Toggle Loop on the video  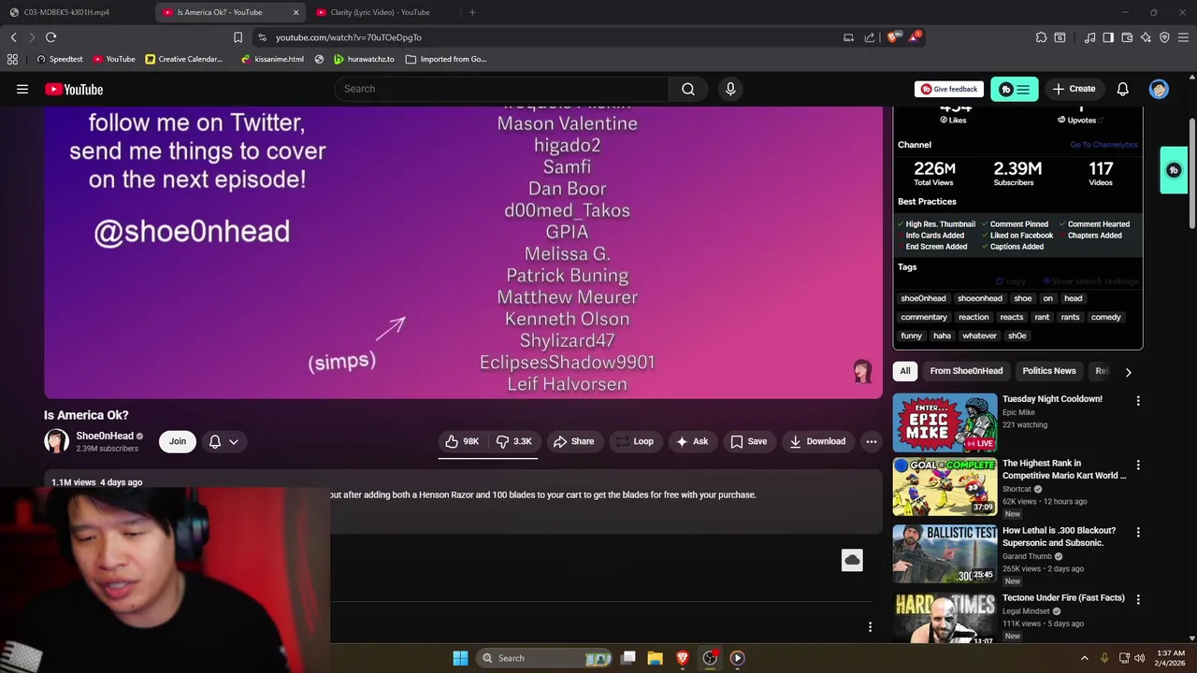coord(634,441)
